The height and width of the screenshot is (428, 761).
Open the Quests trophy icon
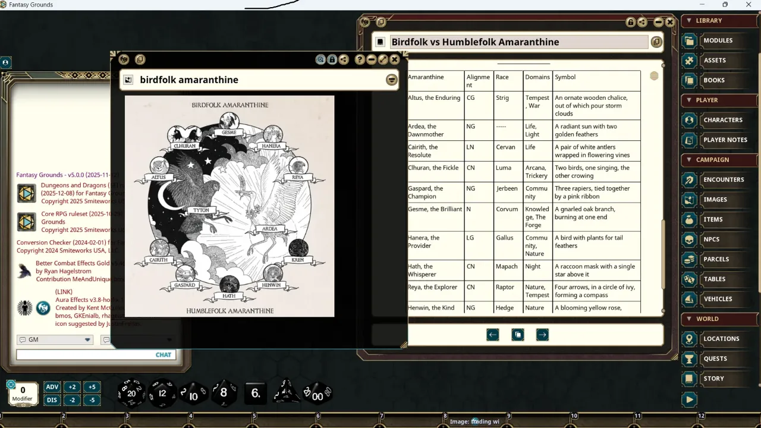(689, 358)
